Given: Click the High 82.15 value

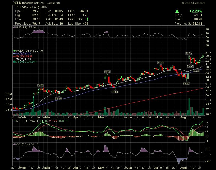Looking at the screenshot, I should [36, 15].
